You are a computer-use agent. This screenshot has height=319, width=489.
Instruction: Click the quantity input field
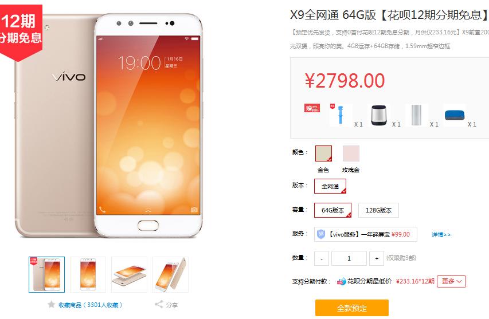tap(349, 258)
